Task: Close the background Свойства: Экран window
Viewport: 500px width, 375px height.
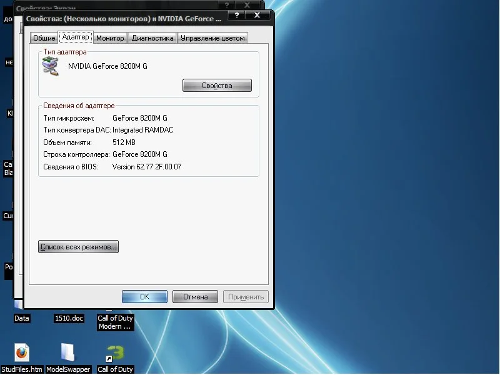Action: click(247, 4)
